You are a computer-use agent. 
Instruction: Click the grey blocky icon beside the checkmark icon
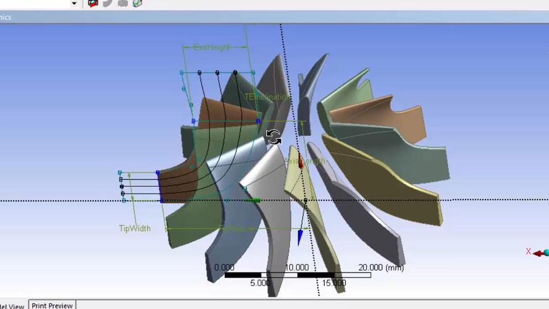[x=122, y=3]
